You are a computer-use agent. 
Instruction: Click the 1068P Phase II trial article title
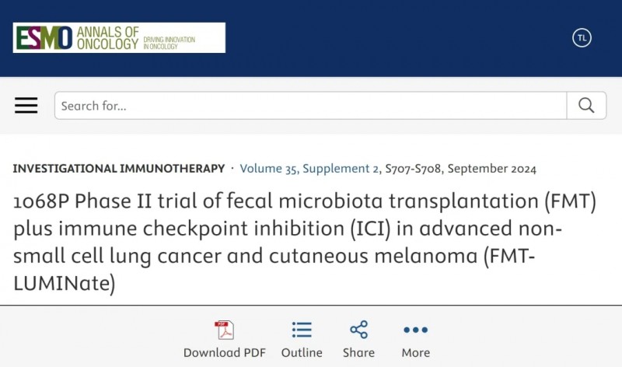tap(305, 242)
